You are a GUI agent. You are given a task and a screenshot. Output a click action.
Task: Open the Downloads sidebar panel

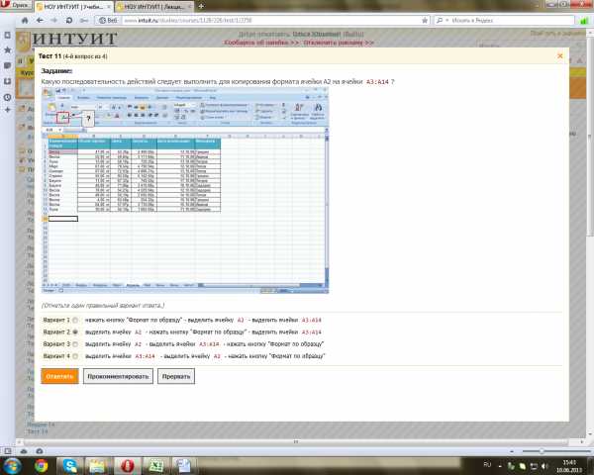pyautogui.click(x=7, y=81)
